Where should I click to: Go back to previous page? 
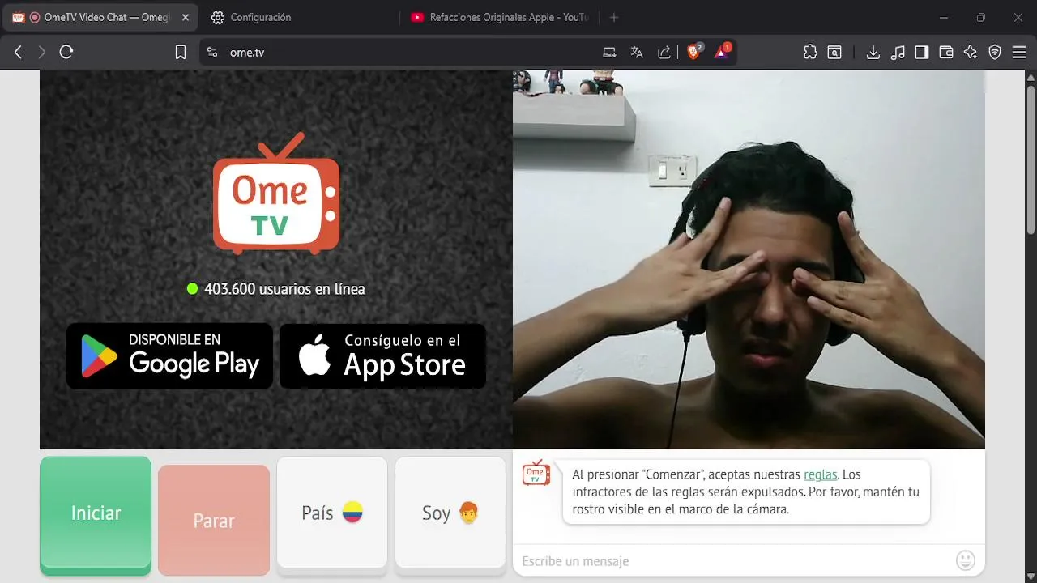[18, 53]
